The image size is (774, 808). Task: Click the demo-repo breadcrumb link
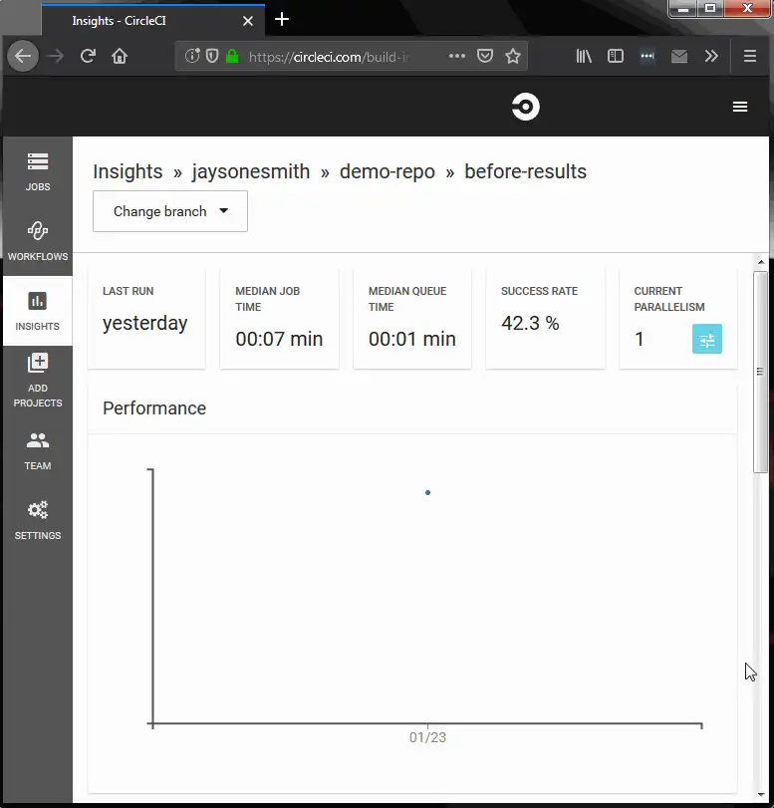[387, 171]
